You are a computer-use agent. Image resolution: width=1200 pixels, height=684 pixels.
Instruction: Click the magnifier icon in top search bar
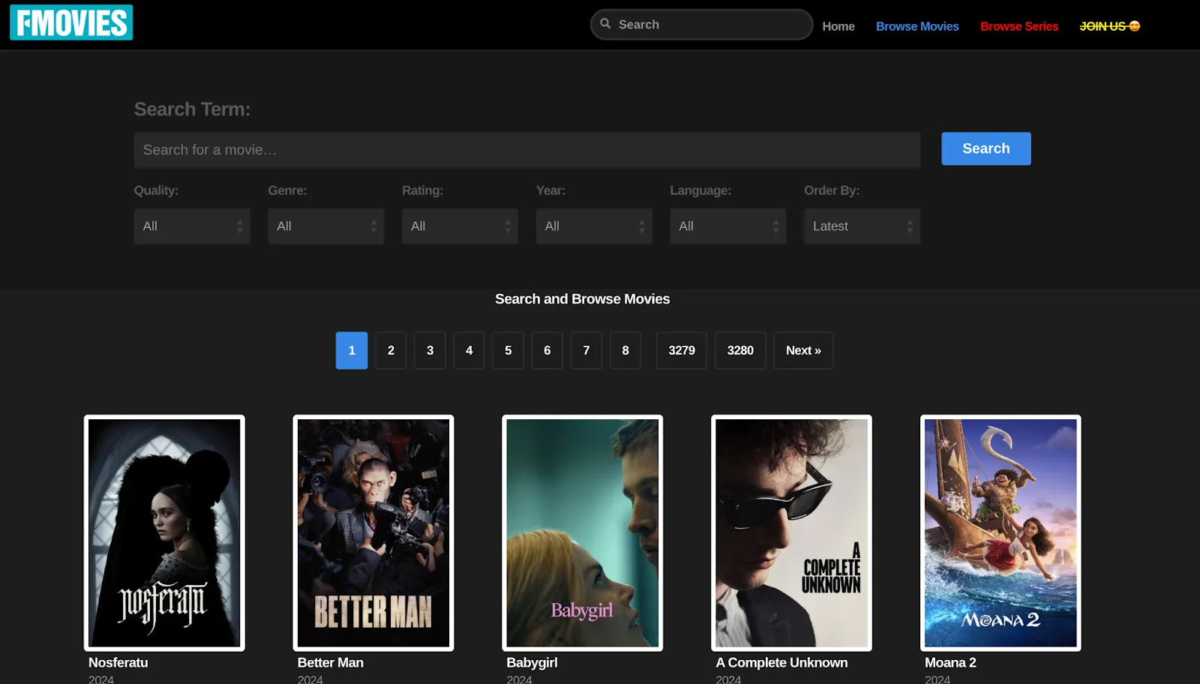click(x=605, y=24)
